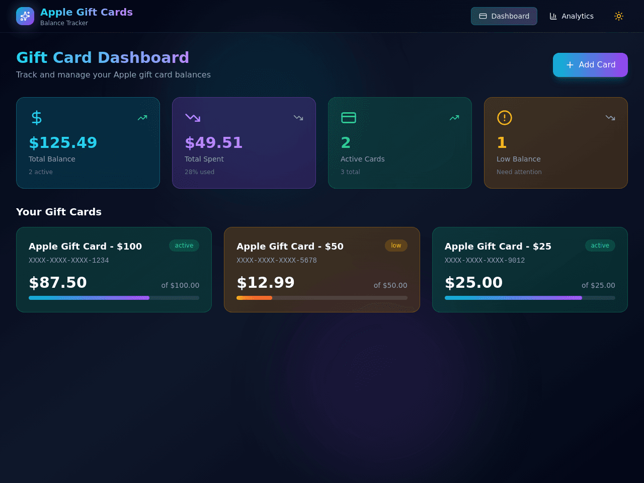The height and width of the screenshot is (483, 644).
Task: Click the low badge on the $50 card
Action: (x=396, y=246)
